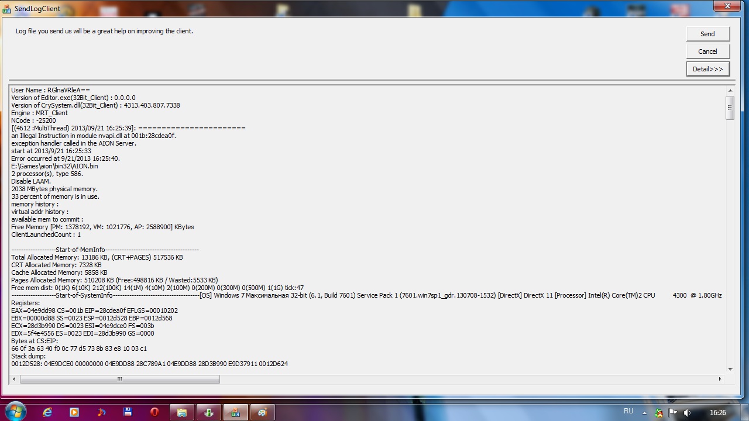The image size is (749, 421).
Task: Click the MultiThread timestamp line
Action: coord(128,128)
